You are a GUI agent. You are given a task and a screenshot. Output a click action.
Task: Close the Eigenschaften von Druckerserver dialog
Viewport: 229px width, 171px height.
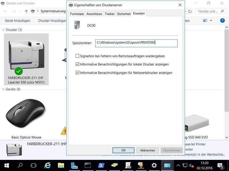pos(180,5)
